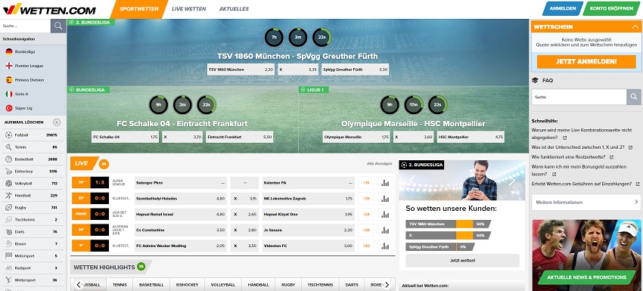
Task: Click the Jetzt anmelden orange button
Action: click(x=586, y=61)
